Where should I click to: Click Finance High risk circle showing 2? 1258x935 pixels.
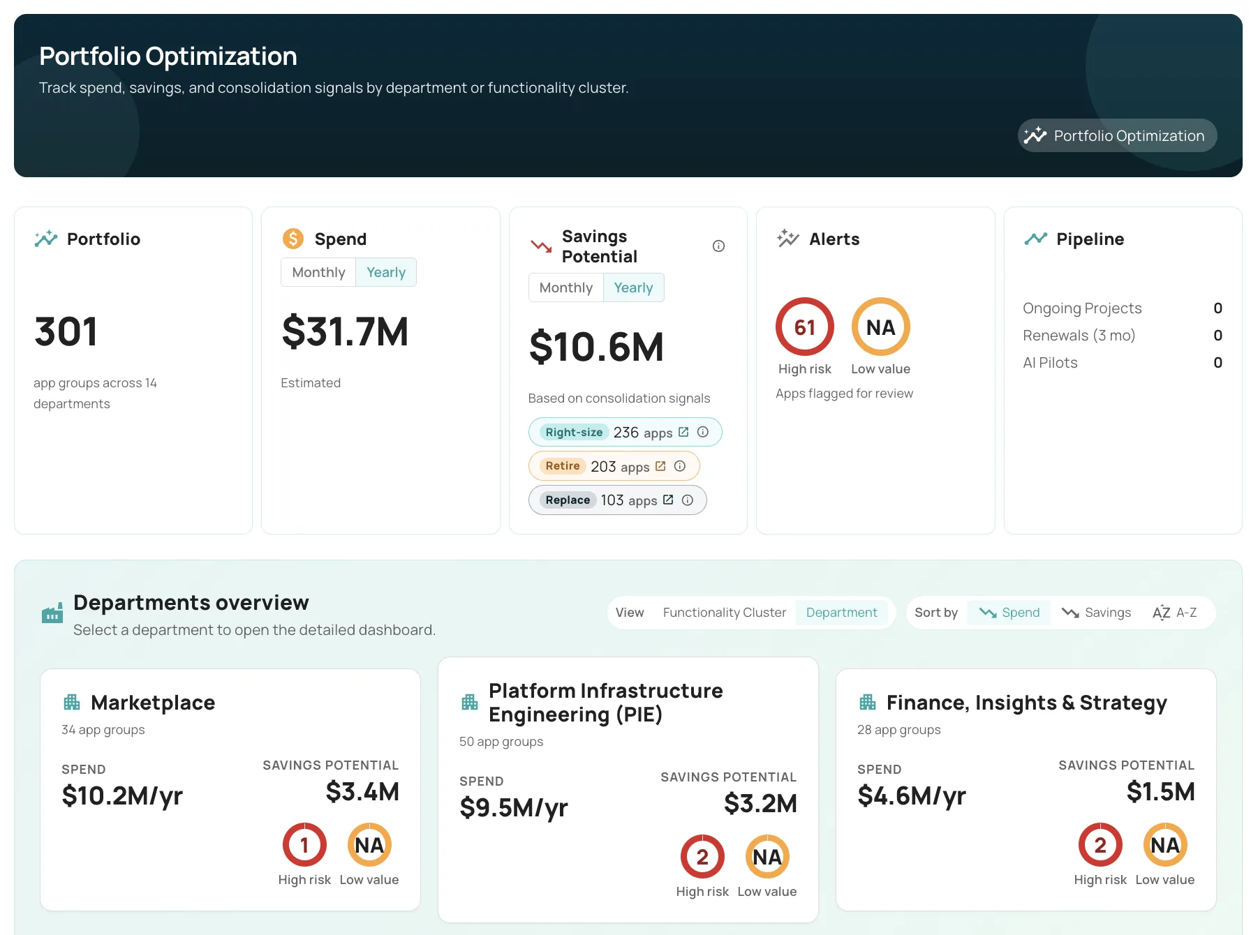pos(1100,844)
